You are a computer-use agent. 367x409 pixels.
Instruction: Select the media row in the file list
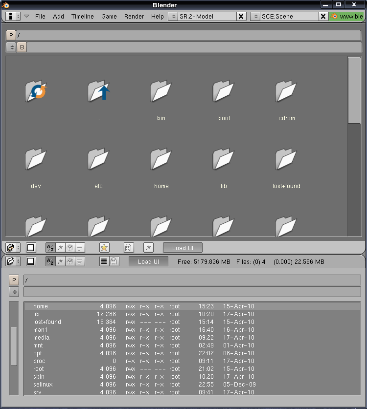[192, 338]
